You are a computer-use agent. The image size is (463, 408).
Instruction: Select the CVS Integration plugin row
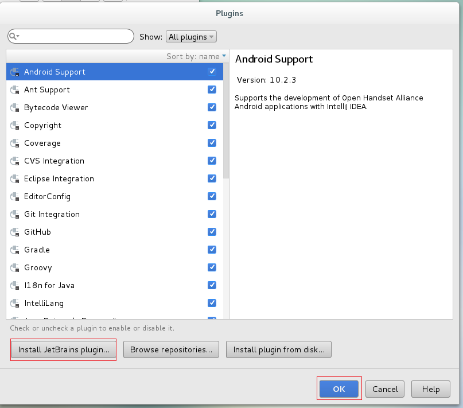[x=115, y=161]
